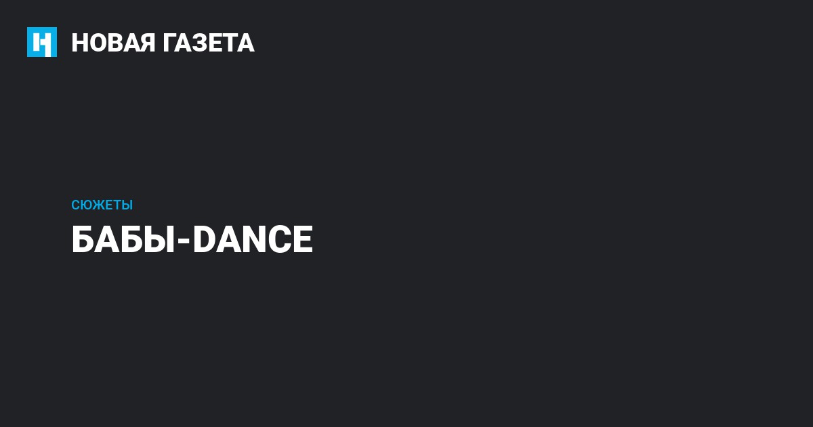Select the НОВАЯ ГАЗЕТА site title
The width and height of the screenshot is (813, 427).
(x=163, y=43)
